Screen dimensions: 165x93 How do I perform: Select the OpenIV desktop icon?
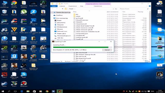(x=24, y=48)
